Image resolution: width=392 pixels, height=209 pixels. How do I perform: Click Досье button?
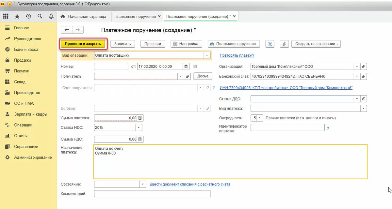[203, 76]
